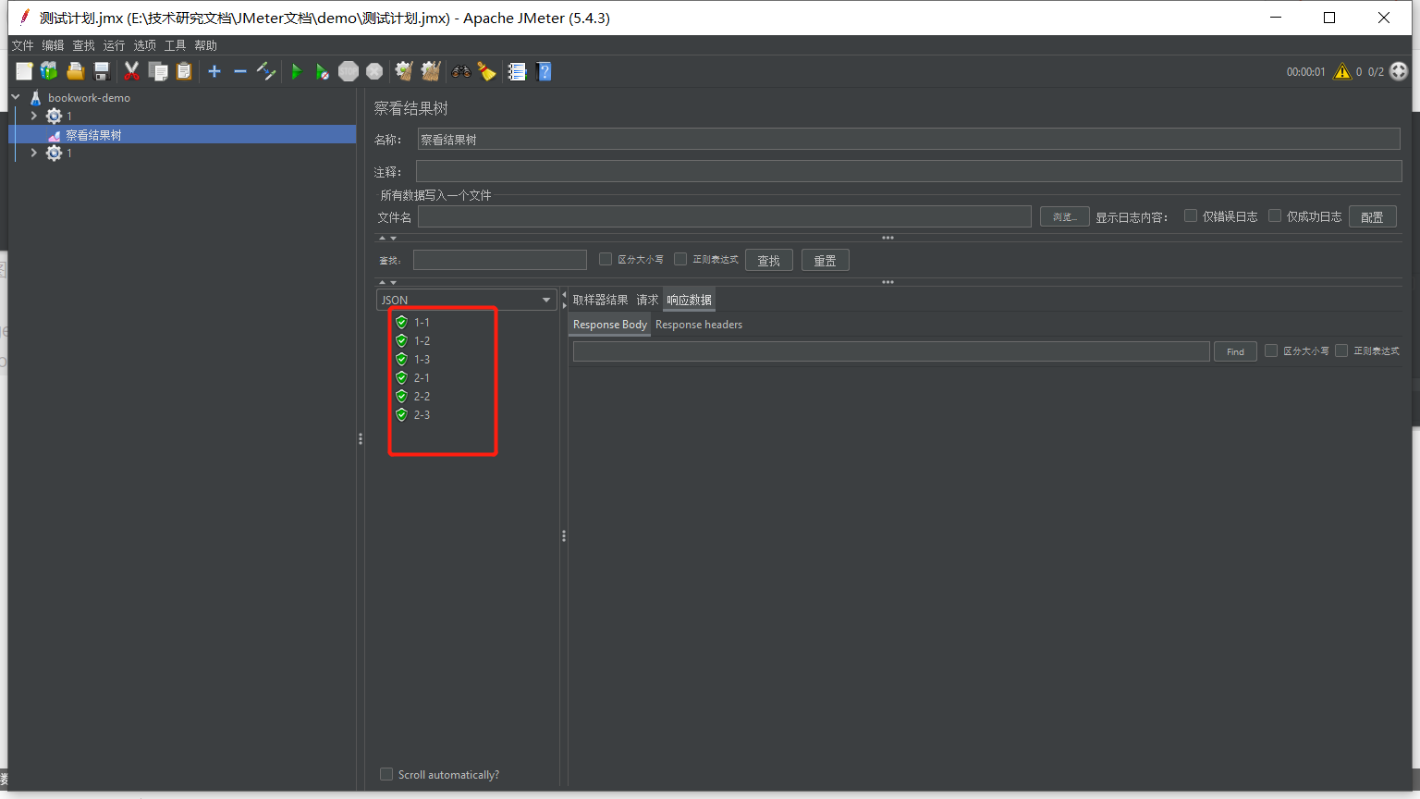Open function helper dialog icon
The height and width of the screenshot is (799, 1420).
517,71
